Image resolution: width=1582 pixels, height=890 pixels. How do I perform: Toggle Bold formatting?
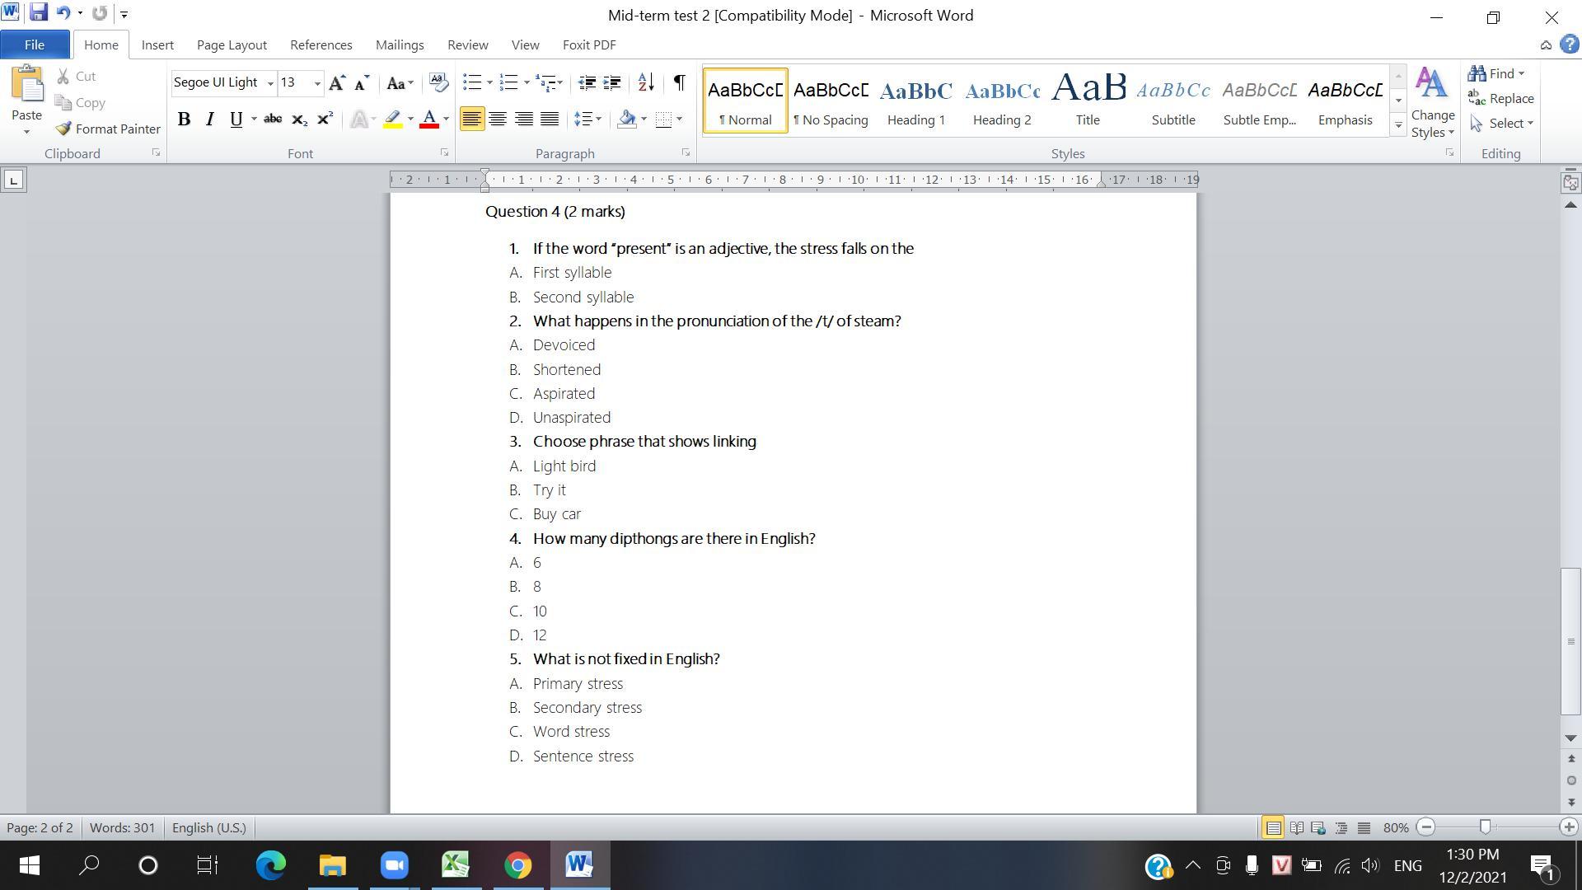(x=185, y=119)
